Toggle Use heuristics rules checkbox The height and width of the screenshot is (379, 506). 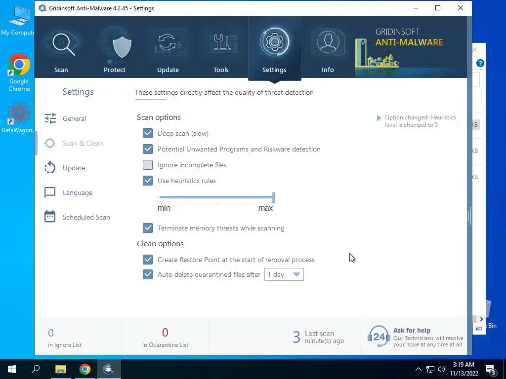click(x=148, y=181)
